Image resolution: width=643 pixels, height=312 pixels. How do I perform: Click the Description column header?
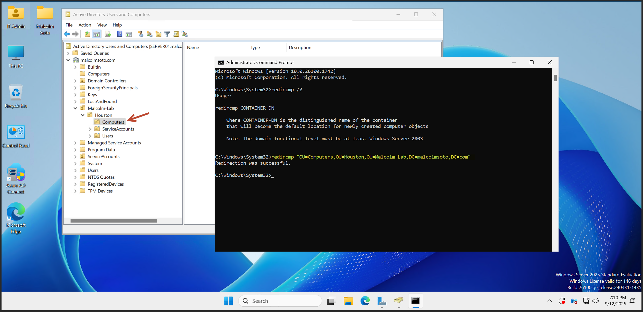300,47
